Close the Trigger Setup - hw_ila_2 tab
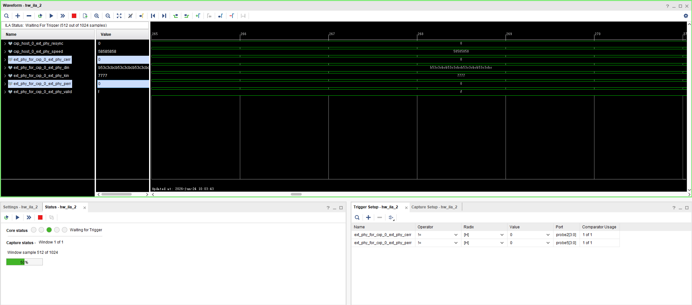692x305 pixels. (x=406, y=208)
